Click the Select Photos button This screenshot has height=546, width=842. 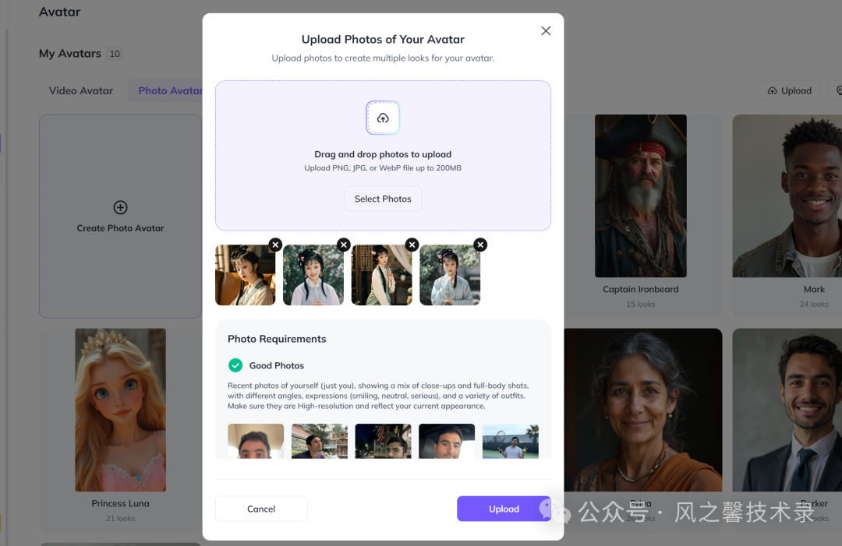[x=383, y=199]
